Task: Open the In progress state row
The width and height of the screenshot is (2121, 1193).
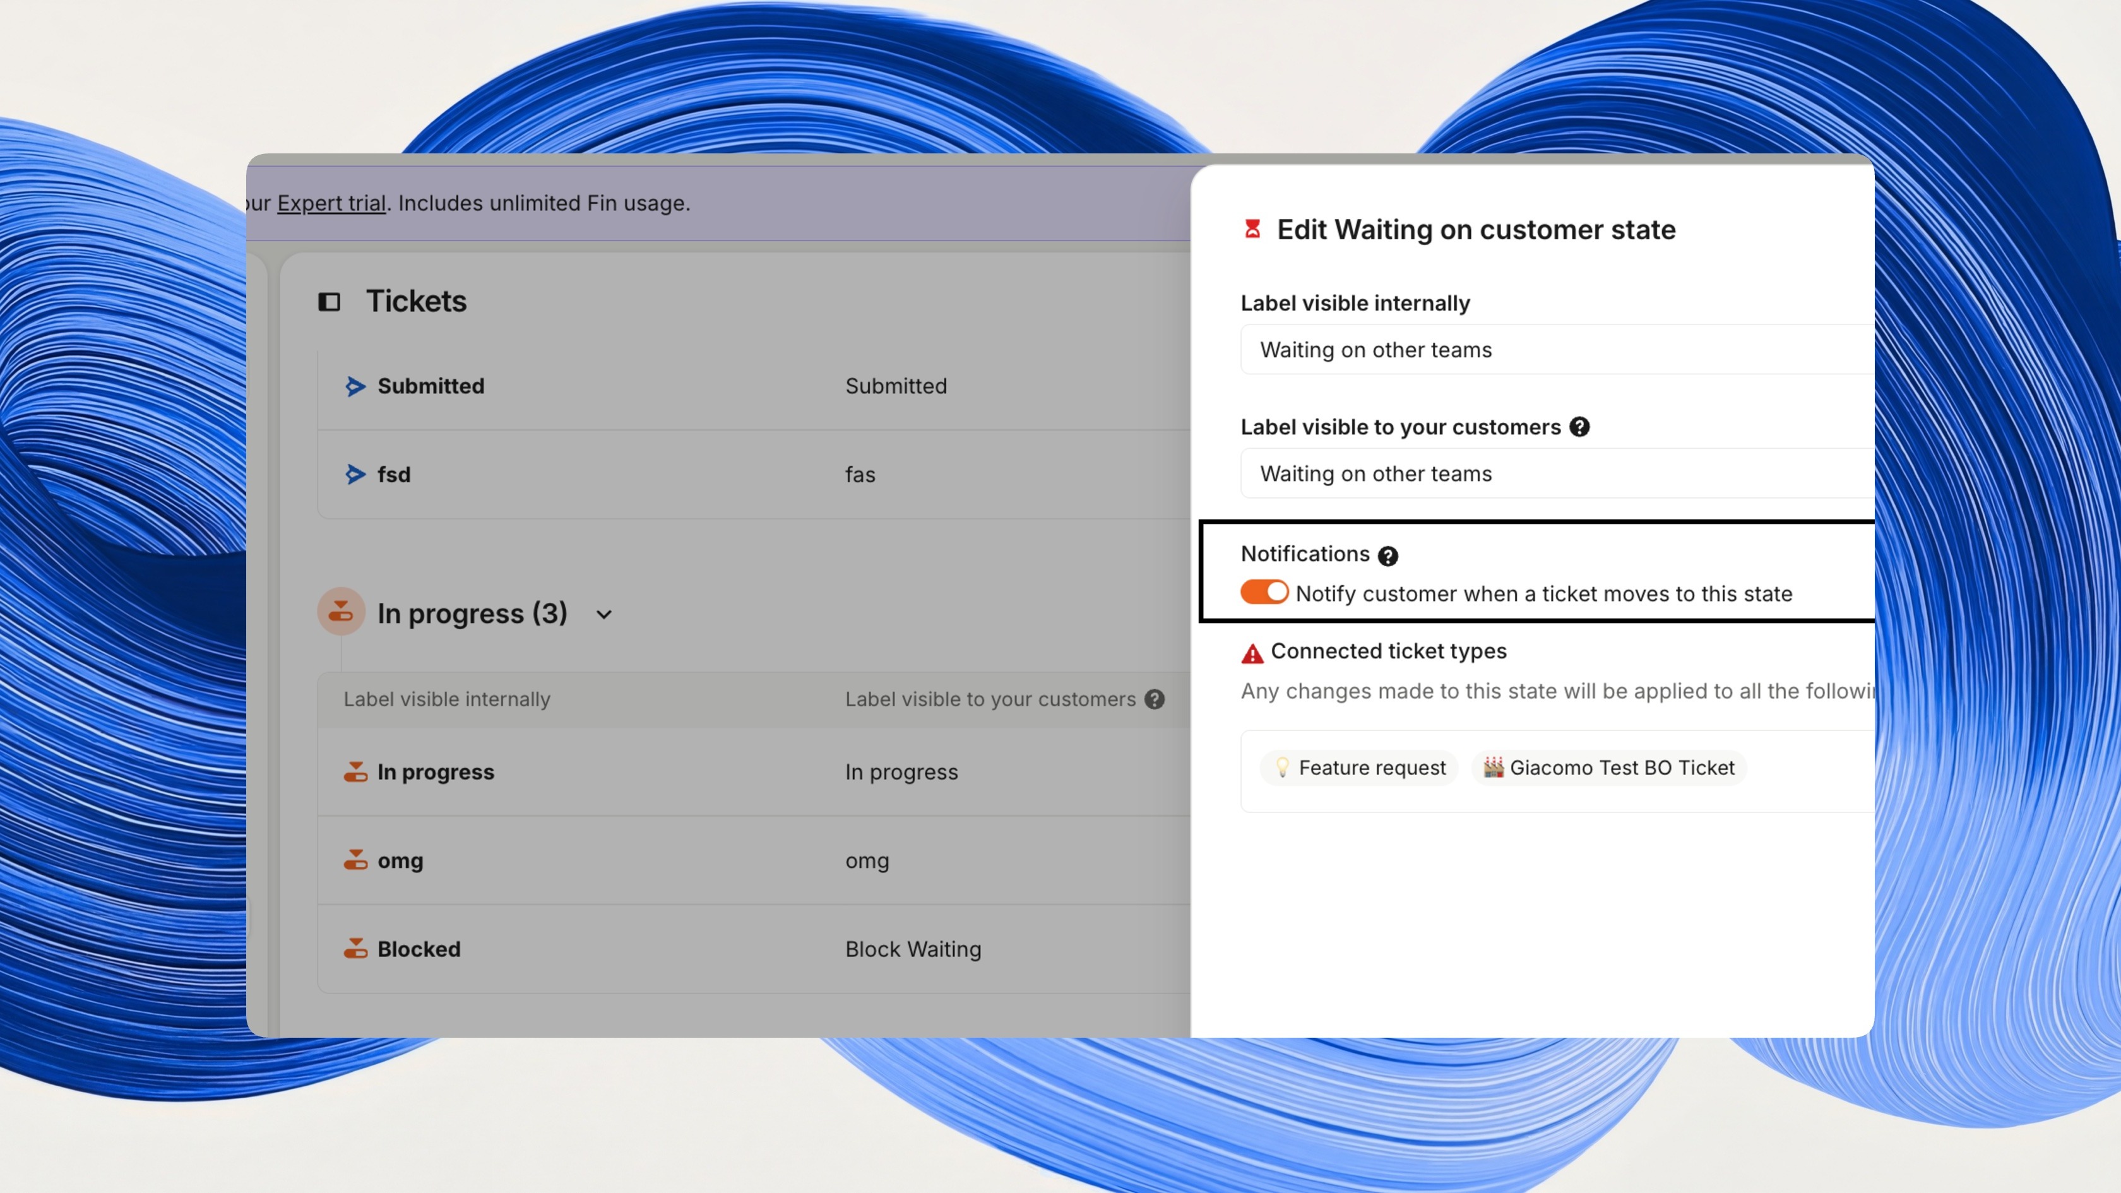Action: point(753,771)
